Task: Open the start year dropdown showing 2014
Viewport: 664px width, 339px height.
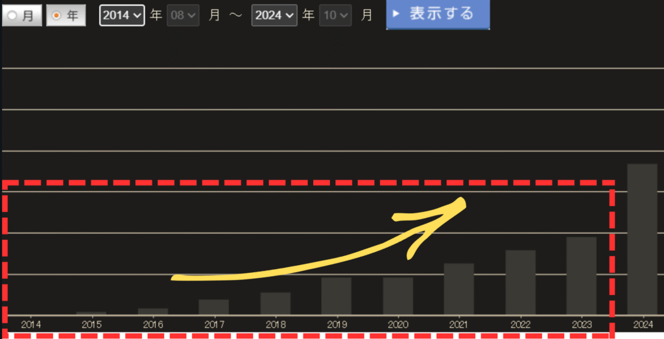Action: tap(122, 16)
